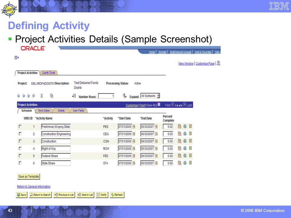
Task: Open activity details icon for State Share
Action: [179, 163]
